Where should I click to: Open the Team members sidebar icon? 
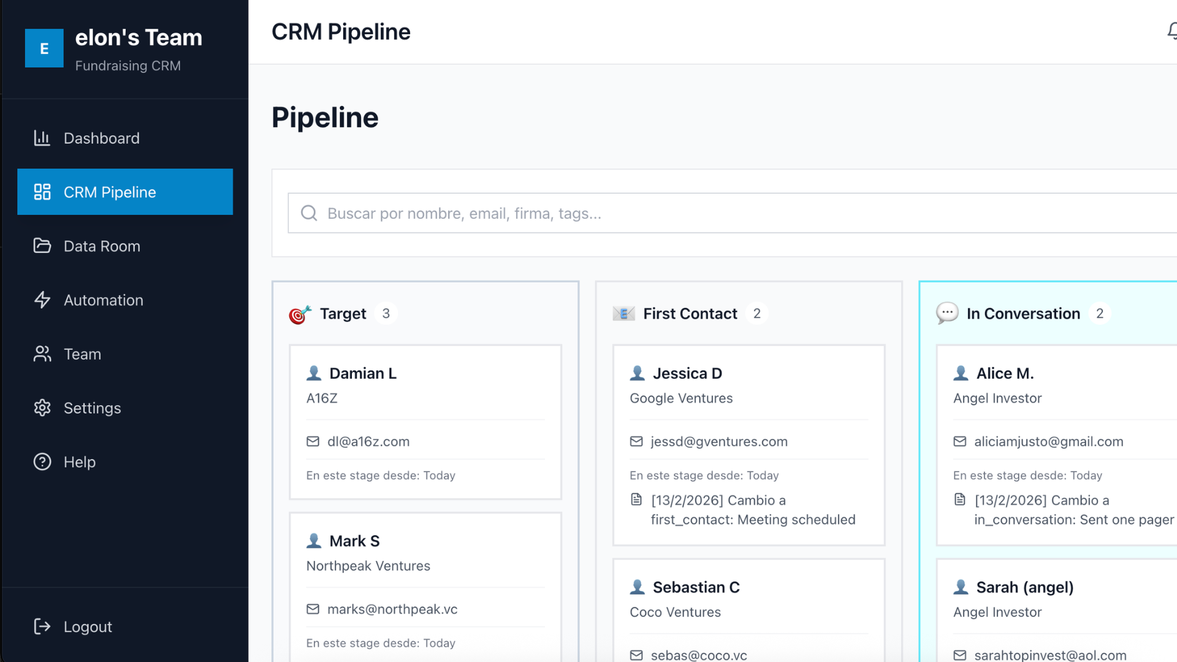tap(42, 354)
